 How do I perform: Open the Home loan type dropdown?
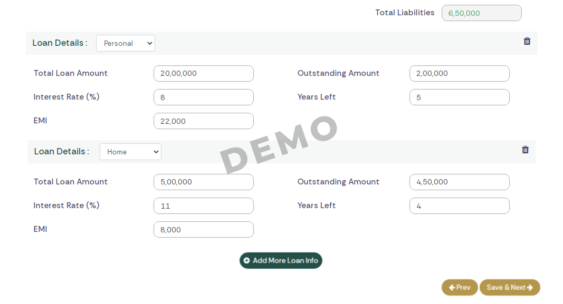130,152
